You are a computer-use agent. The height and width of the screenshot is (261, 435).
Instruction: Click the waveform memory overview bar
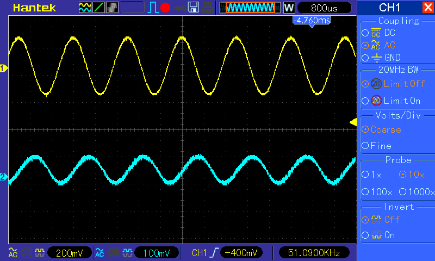[x=250, y=8]
